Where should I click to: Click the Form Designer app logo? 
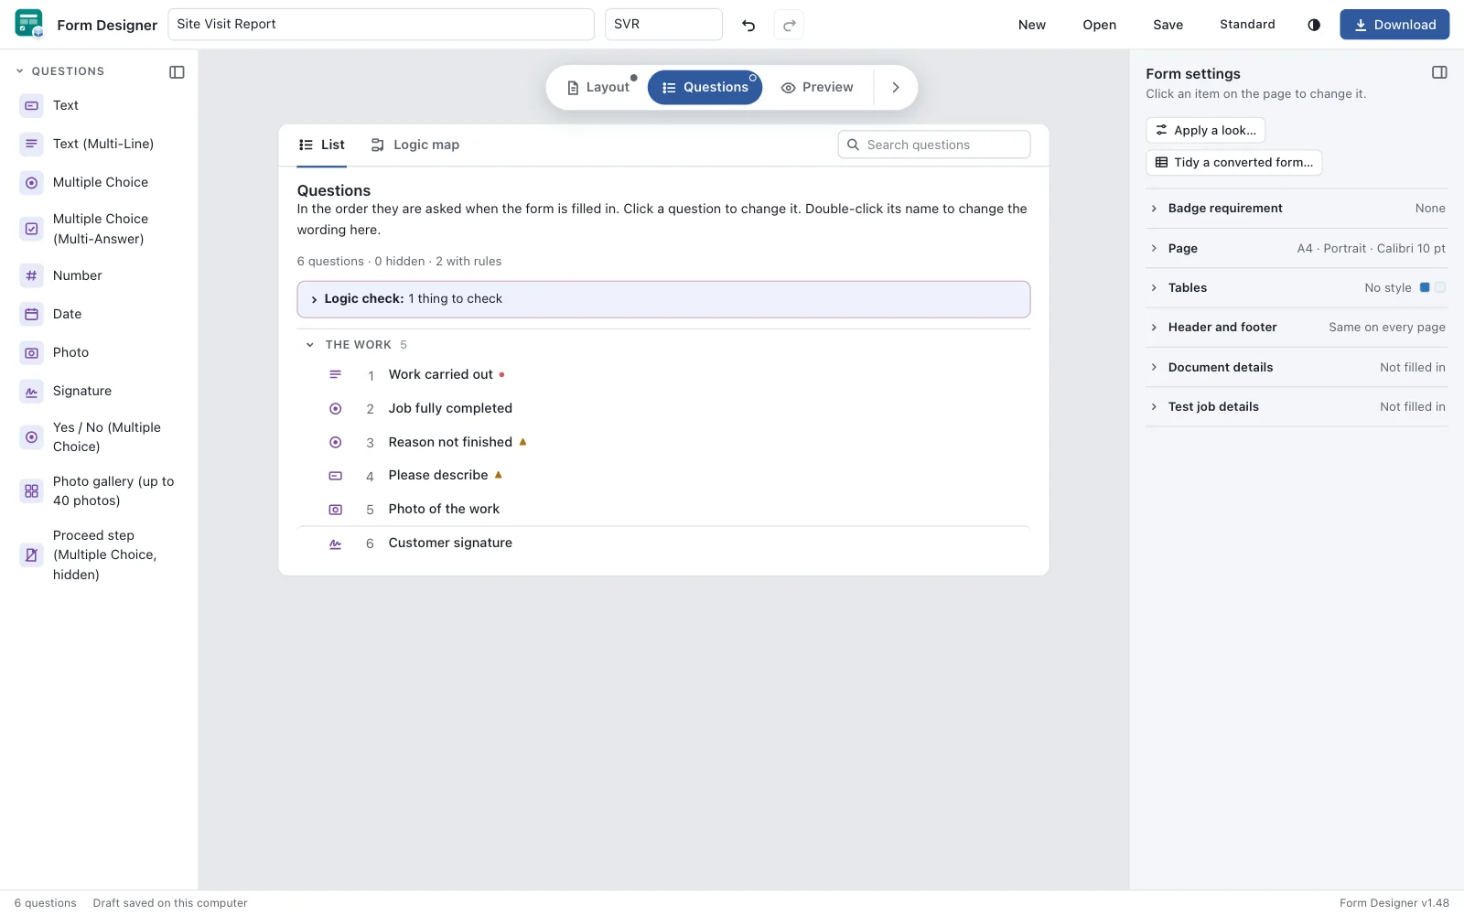pos(29,24)
